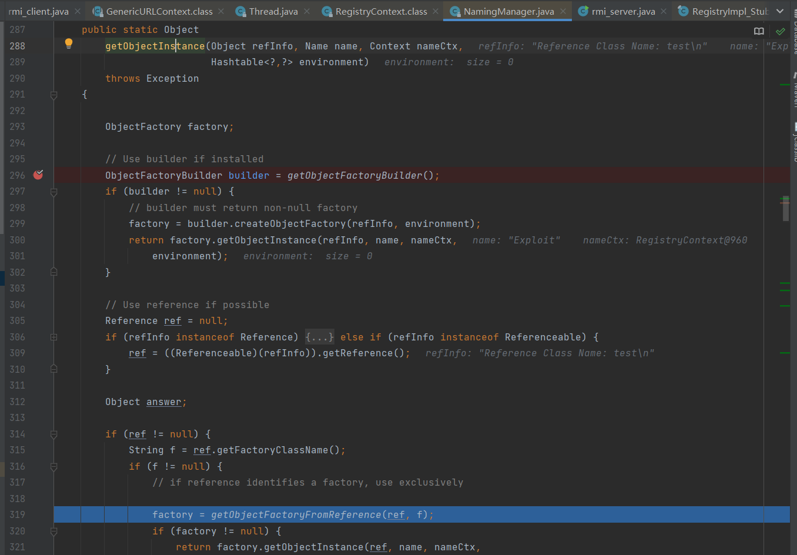Expand the folded {...} code placeholder
This screenshot has width=797, height=555.
pos(320,337)
